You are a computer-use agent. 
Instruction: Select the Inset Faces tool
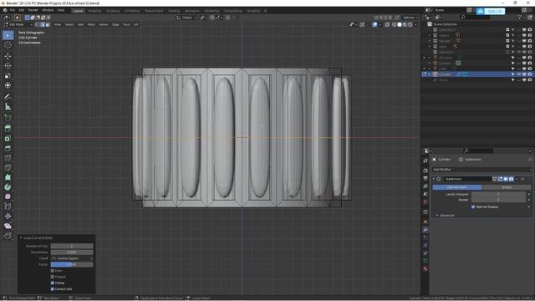(x=8, y=138)
